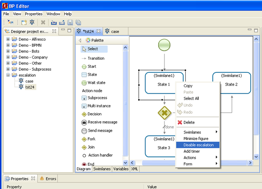The height and width of the screenshot is (189, 262).
Task: Click the Export process toolbar icon
Action: tap(62, 22)
